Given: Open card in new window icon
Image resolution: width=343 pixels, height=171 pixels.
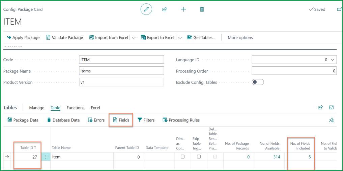Looking at the screenshot, I should tap(339, 9).
